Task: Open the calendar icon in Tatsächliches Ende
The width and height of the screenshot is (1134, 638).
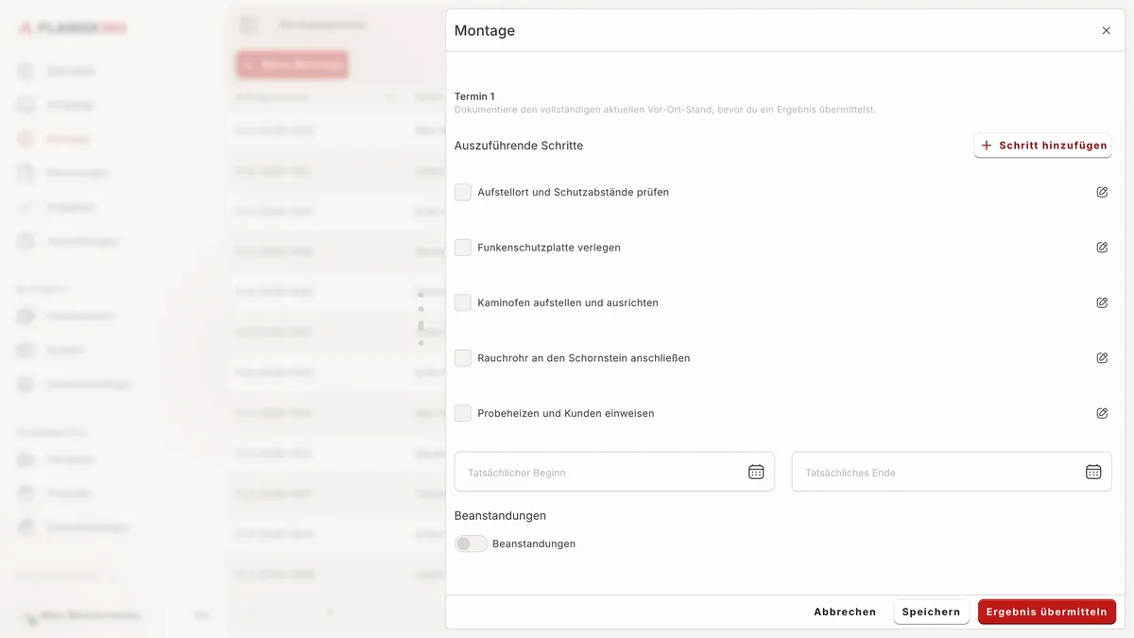Action: click(1093, 472)
